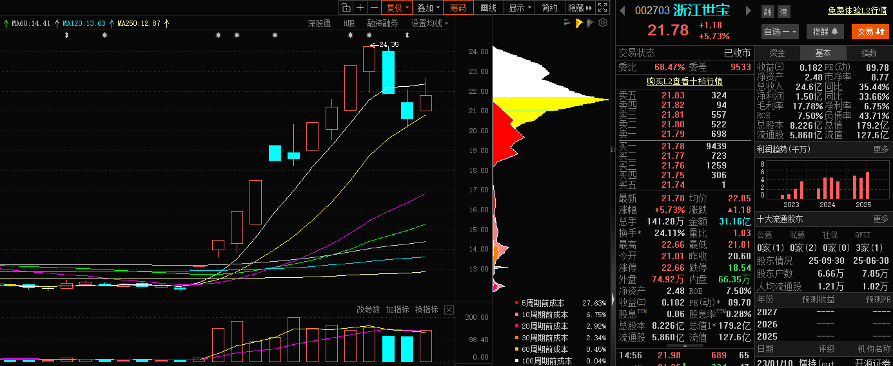Click the 金额 value 31.16亿
The image size is (893, 366).
[735, 221]
